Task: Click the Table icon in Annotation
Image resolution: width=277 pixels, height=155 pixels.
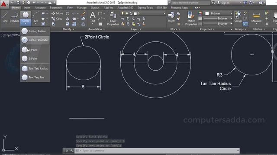Action: (100, 24)
